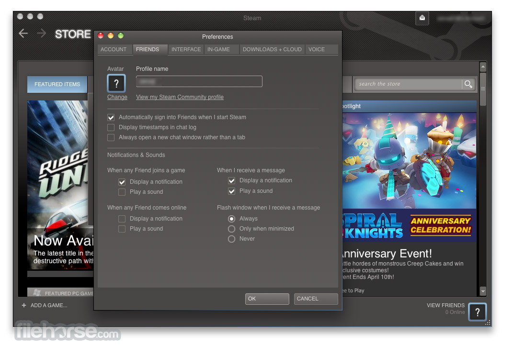Open the Spiral Knights spotlight banner
The width and height of the screenshot is (513, 355).
point(409,177)
